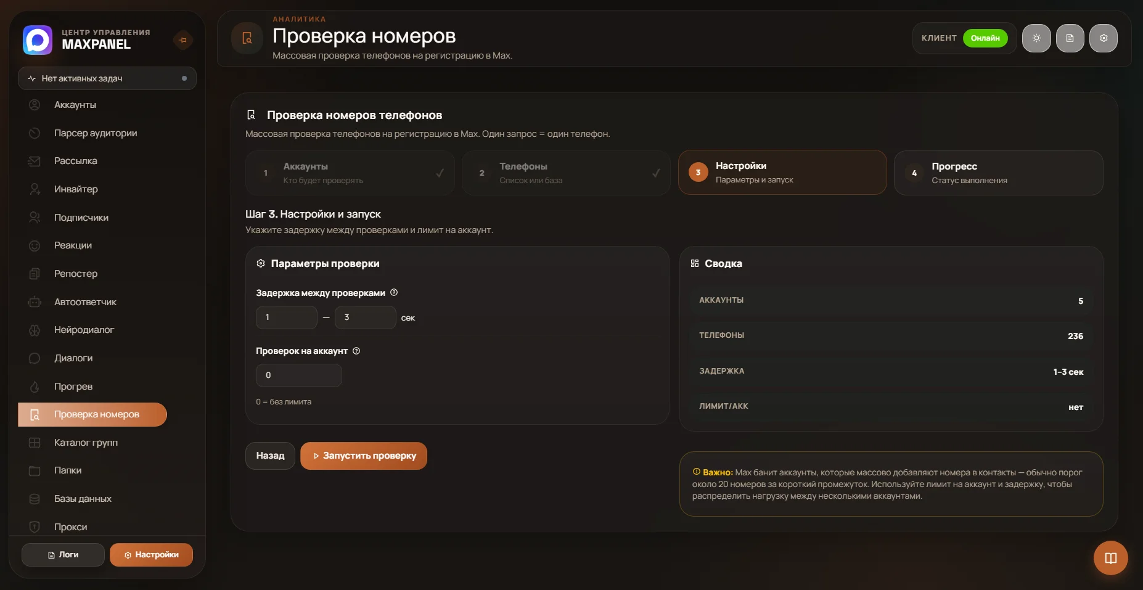Start check with Запустить проверку
The image size is (1143, 590).
[x=364, y=456]
